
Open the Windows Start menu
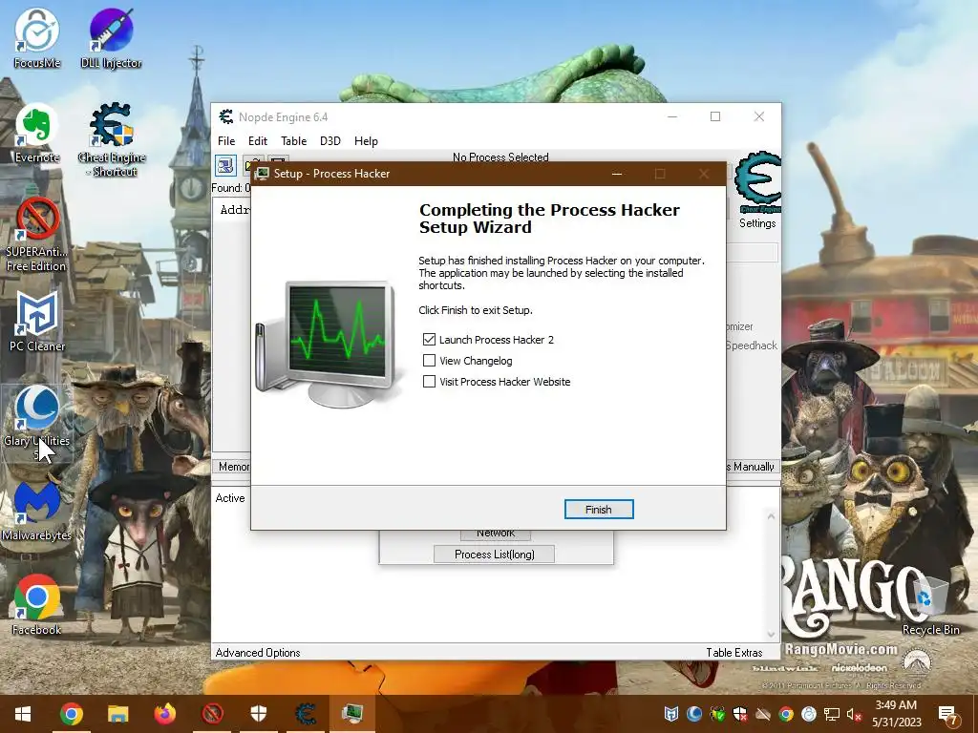pos(23,714)
